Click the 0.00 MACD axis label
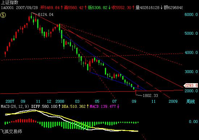Image resolution: width=199 pixels, height=140 pixels. [x=193, y=122]
